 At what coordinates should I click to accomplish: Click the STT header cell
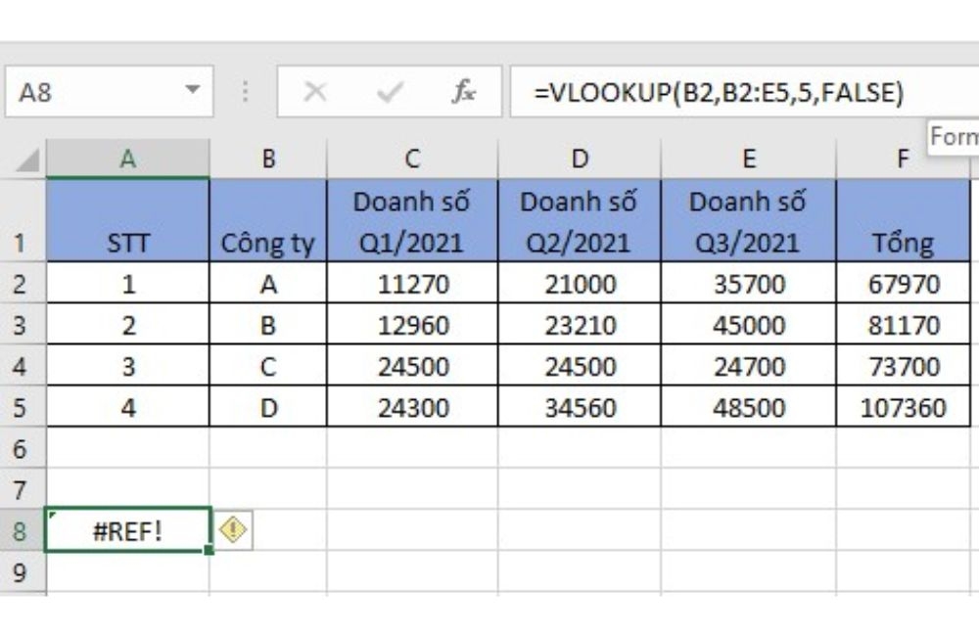[128, 220]
